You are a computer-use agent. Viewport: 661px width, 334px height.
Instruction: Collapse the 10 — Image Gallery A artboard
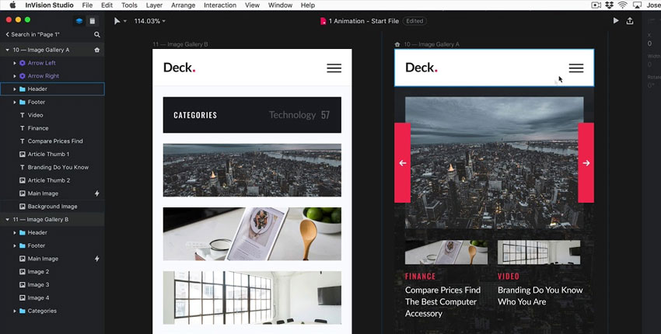click(7, 50)
